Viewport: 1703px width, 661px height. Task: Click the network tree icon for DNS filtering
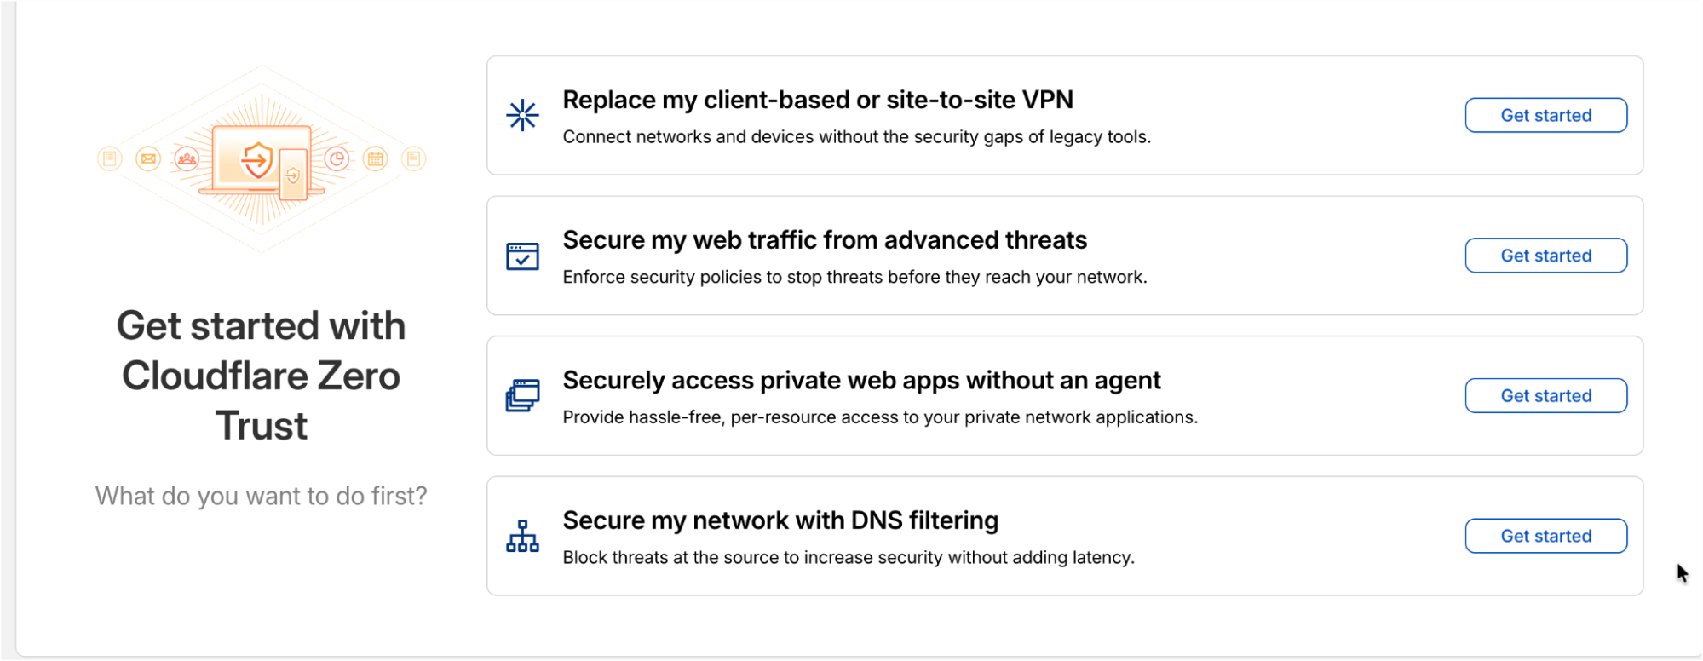[x=523, y=536]
